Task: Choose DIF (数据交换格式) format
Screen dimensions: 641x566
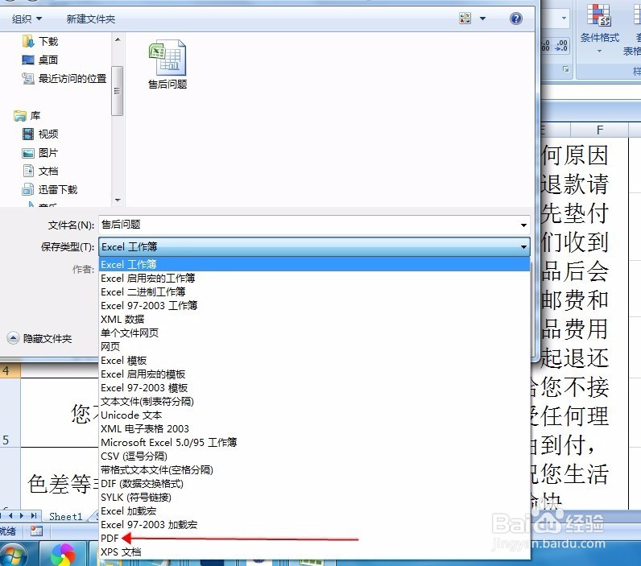Action: [x=314, y=483]
